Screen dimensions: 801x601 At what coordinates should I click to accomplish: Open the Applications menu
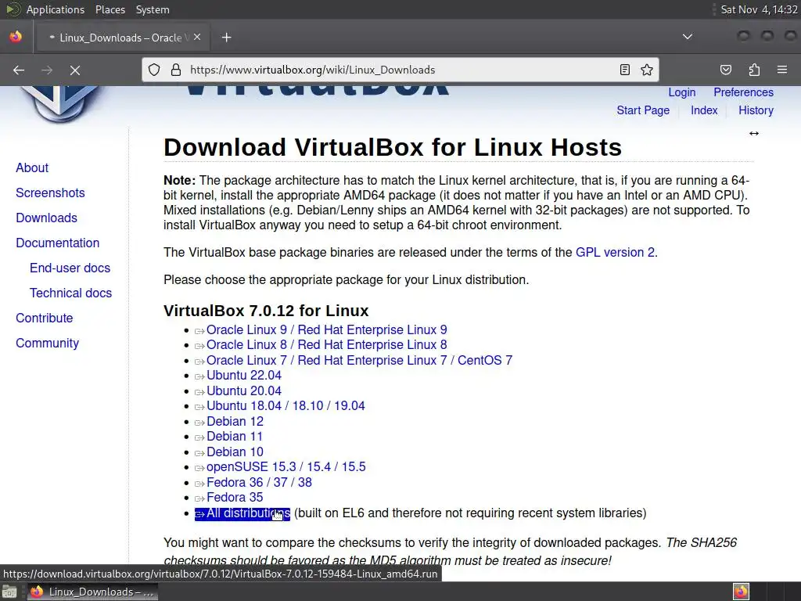56,9
